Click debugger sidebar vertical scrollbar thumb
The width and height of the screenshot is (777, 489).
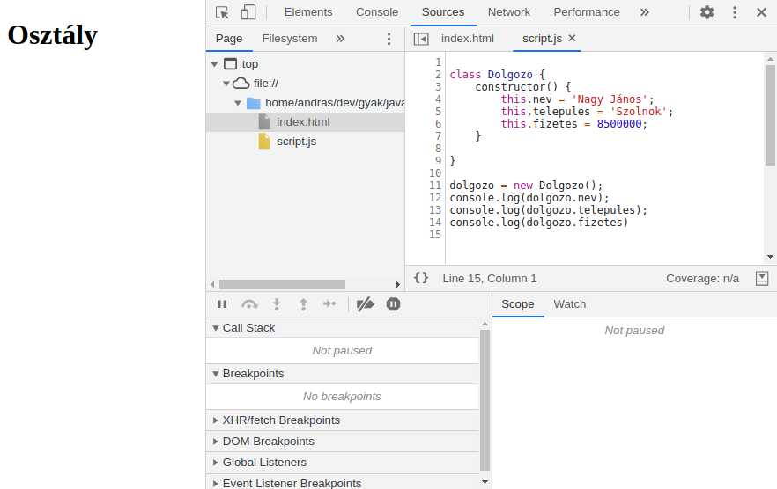pos(485,400)
